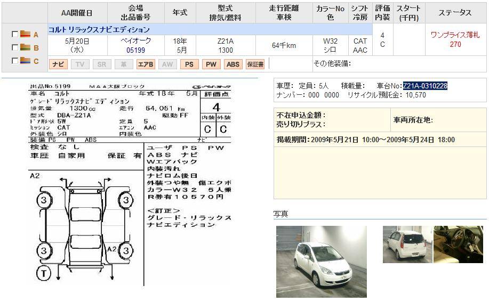Click the green folder icon for list B
Image resolution: width=489 pixels, height=302 pixels.
tap(25, 47)
